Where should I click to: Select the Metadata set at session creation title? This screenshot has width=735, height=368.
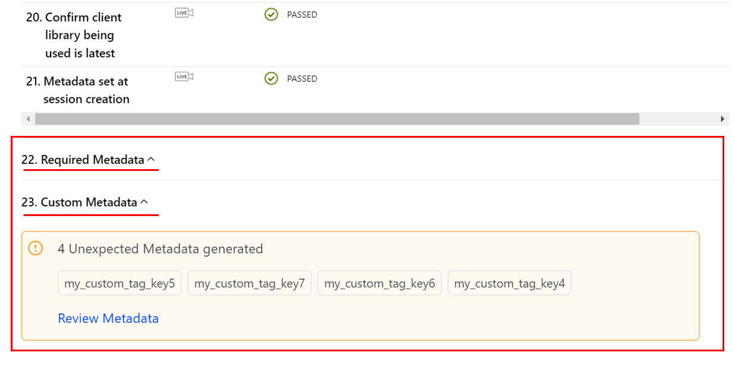(86, 90)
